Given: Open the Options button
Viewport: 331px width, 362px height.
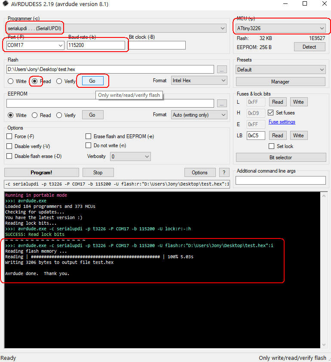Looking at the screenshot, I should coord(200,173).
